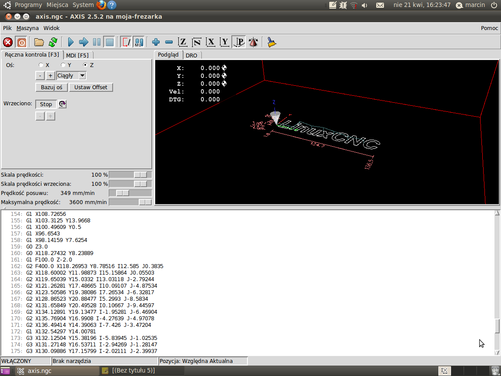Switch to MDI [F5] tab
The width and height of the screenshot is (501, 376).
click(x=77, y=55)
